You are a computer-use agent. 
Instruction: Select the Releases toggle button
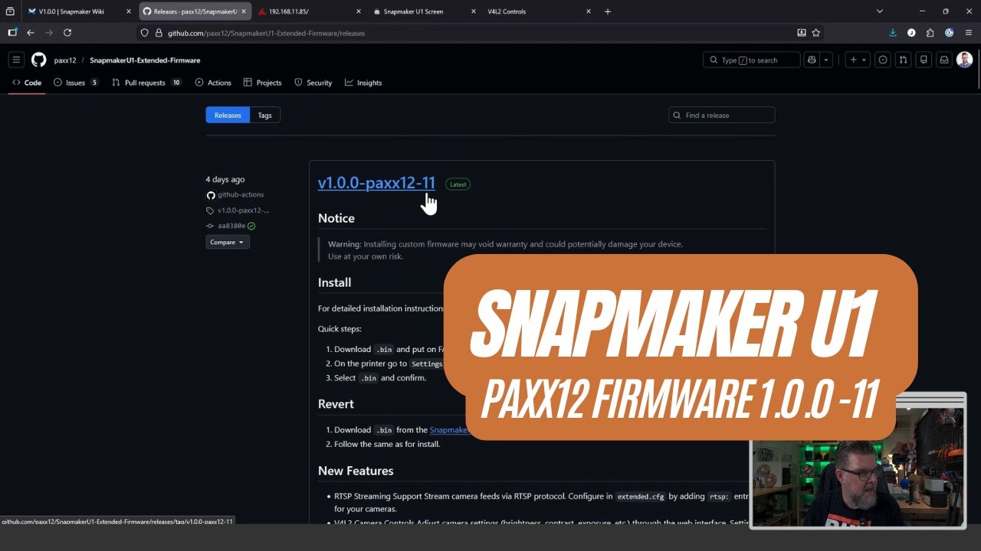[x=228, y=116]
